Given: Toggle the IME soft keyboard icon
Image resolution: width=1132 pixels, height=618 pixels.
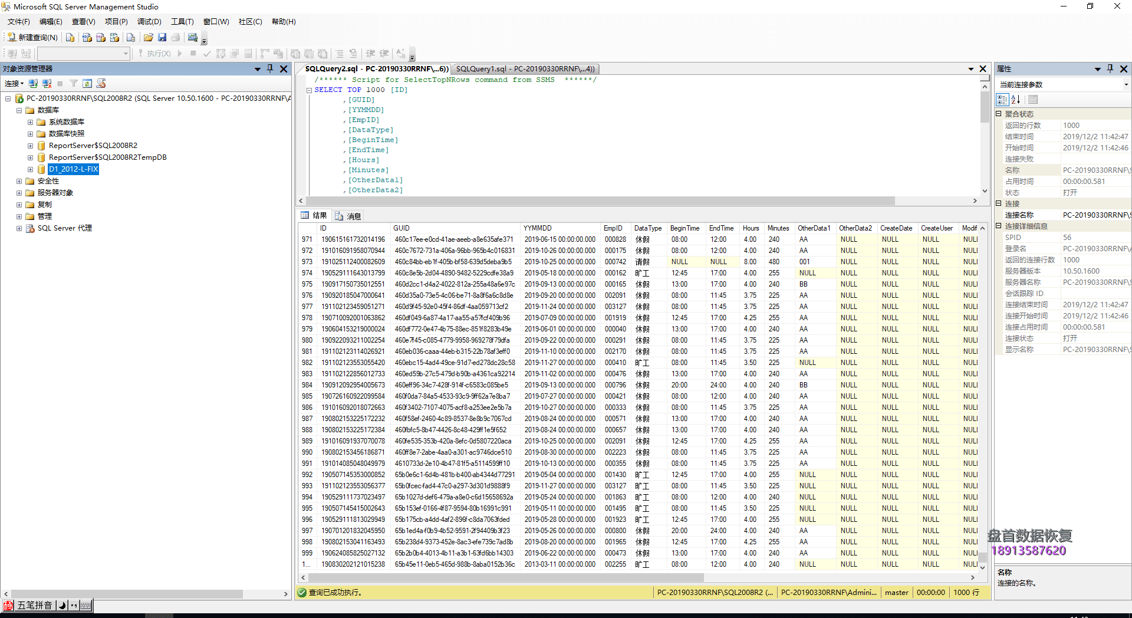Looking at the screenshot, I should pyautogui.click(x=86, y=606).
